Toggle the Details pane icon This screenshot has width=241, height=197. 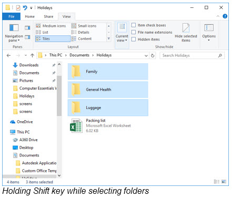(27, 37)
